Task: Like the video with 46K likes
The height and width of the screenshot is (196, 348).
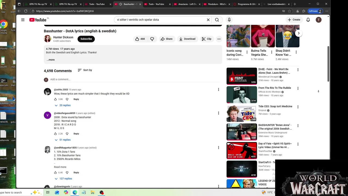Action: click(x=140, y=39)
